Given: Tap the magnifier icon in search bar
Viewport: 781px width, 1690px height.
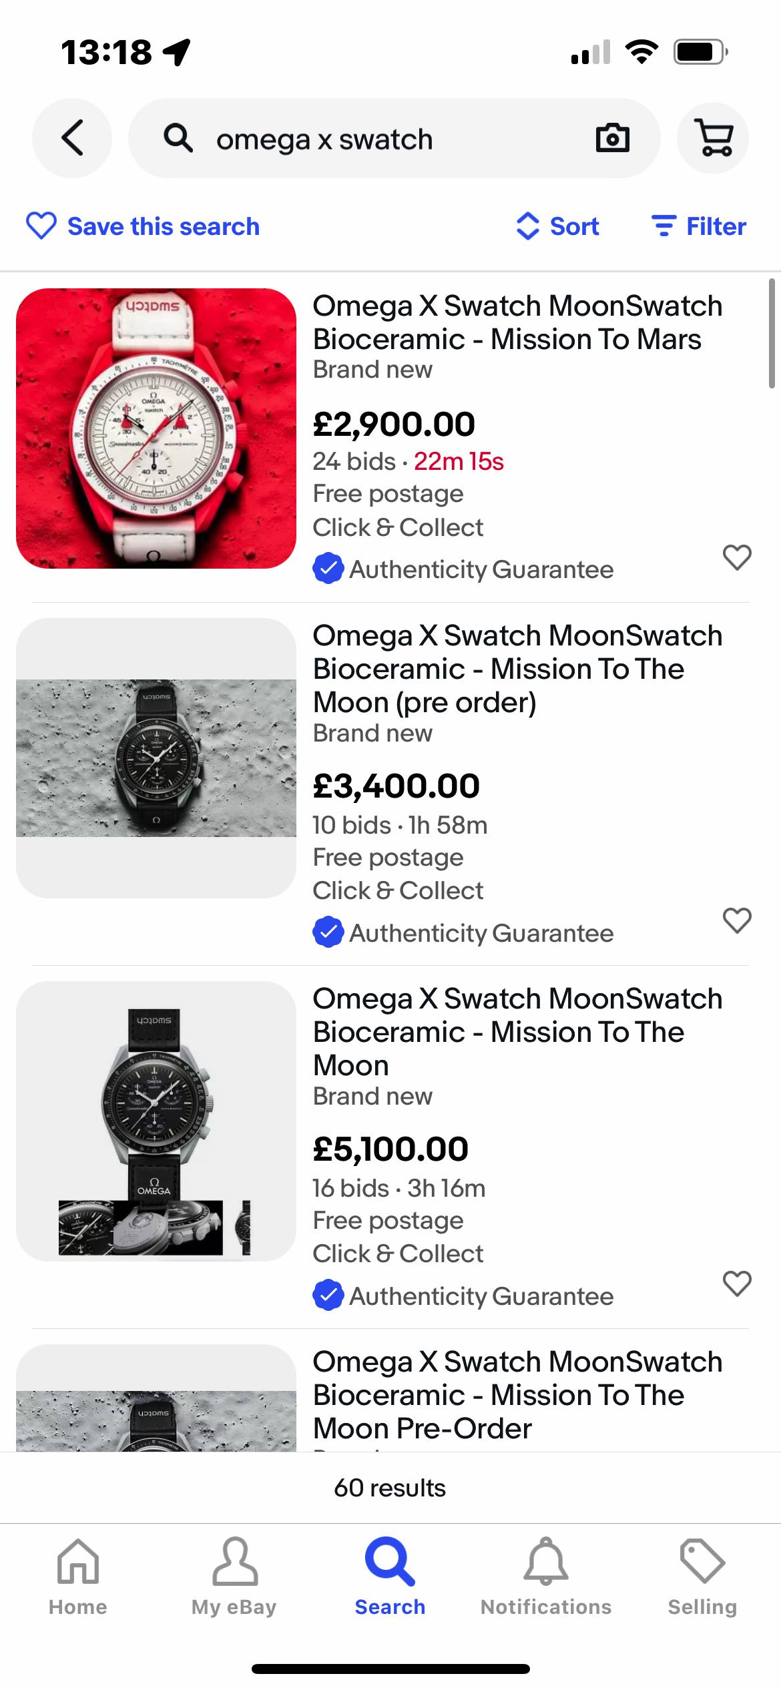Looking at the screenshot, I should click(178, 139).
